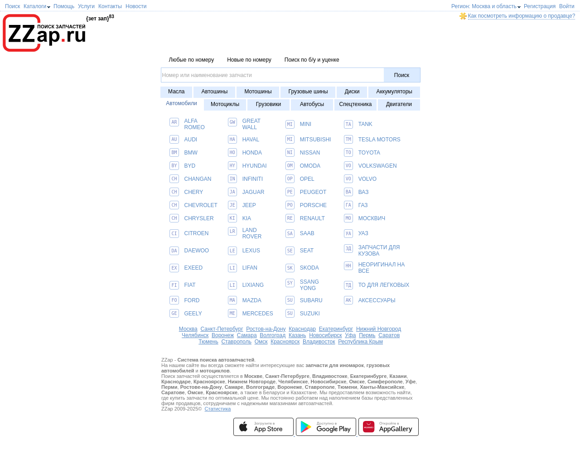Click the TA badge icon for Tank
Screen dimensions: 580x464
pos(348,124)
